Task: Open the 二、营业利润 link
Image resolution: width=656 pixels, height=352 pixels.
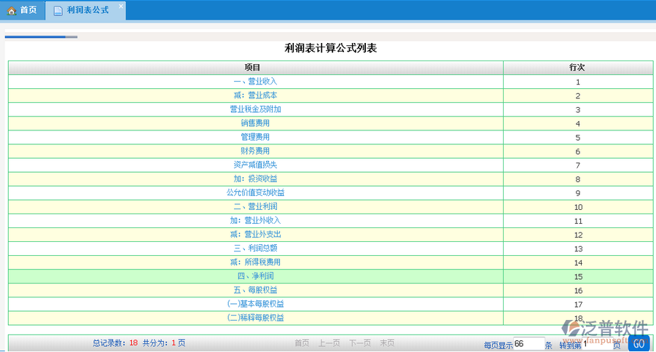Action: tap(255, 206)
